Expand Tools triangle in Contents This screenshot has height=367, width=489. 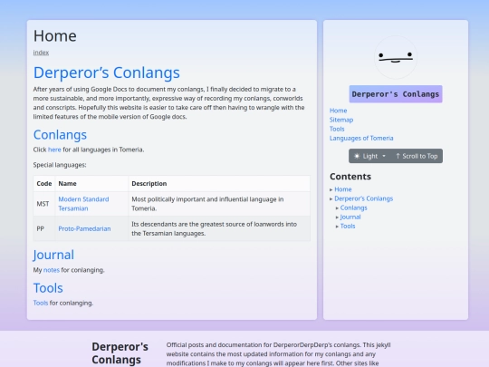coord(337,227)
